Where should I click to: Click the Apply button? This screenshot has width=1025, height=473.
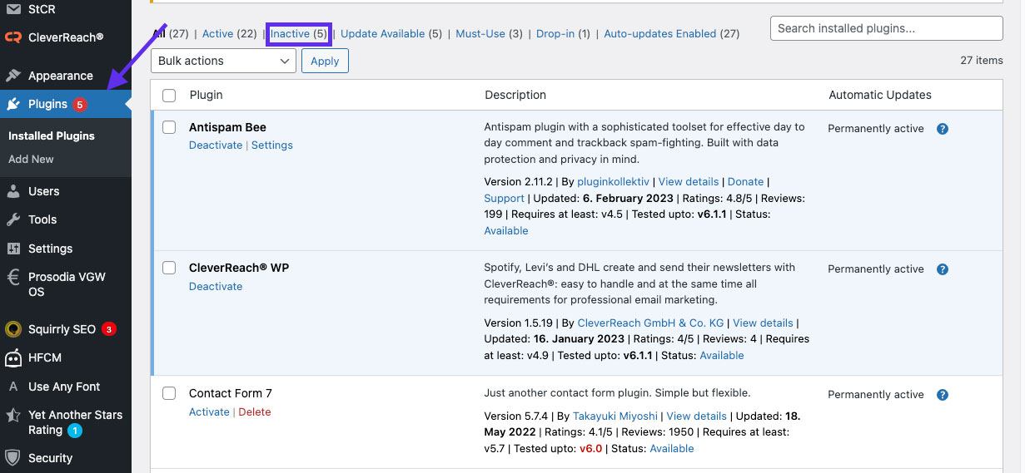[325, 61]
